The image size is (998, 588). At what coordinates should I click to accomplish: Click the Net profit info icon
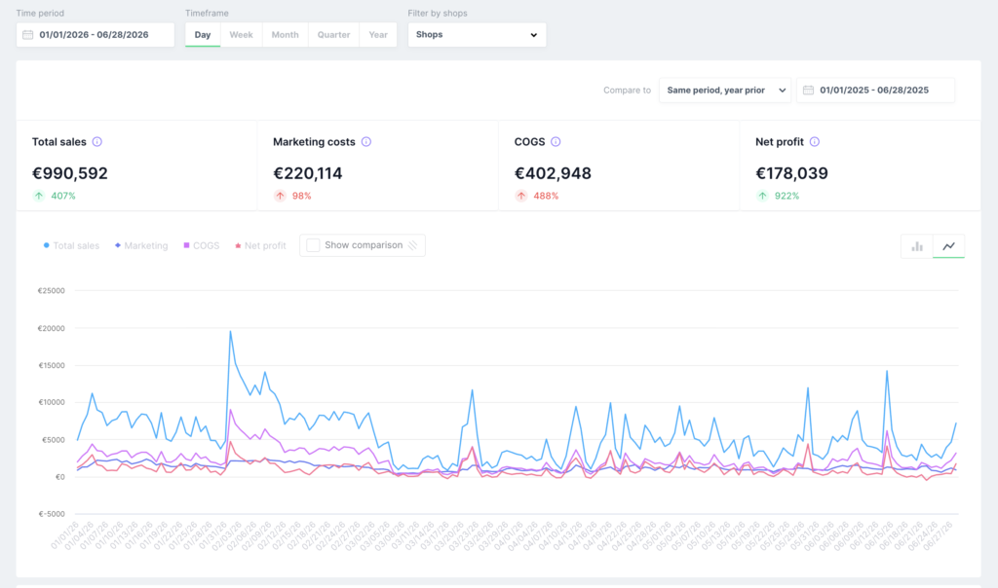(x=815, y=142)
